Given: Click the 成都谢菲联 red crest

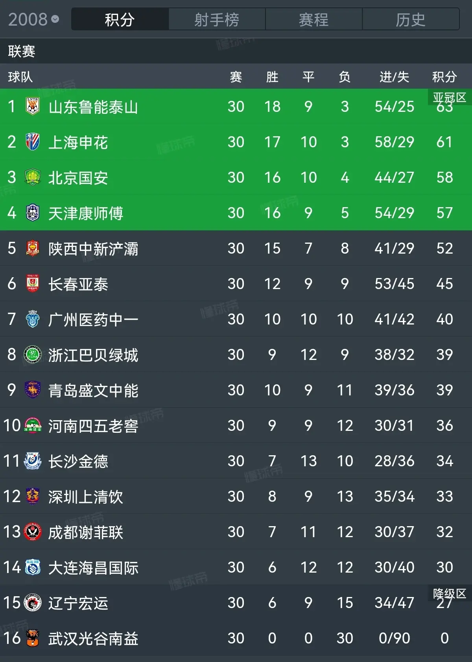Looking at the screenshot, I should coord(33,532).
